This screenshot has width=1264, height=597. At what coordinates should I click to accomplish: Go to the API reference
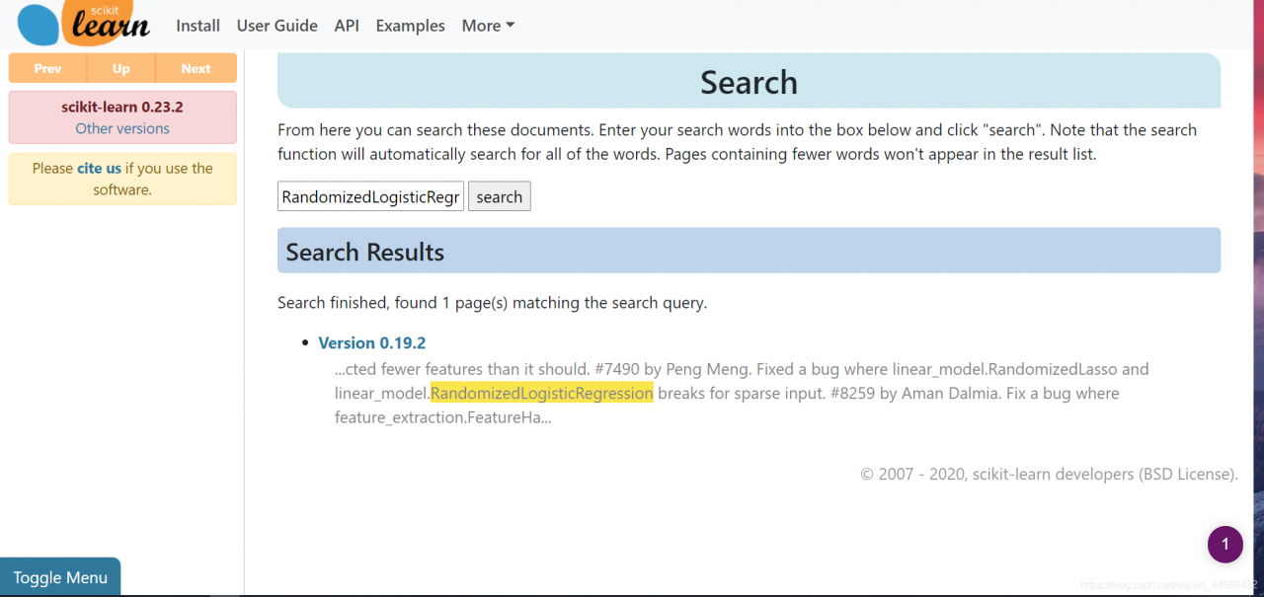coord(347,26)
